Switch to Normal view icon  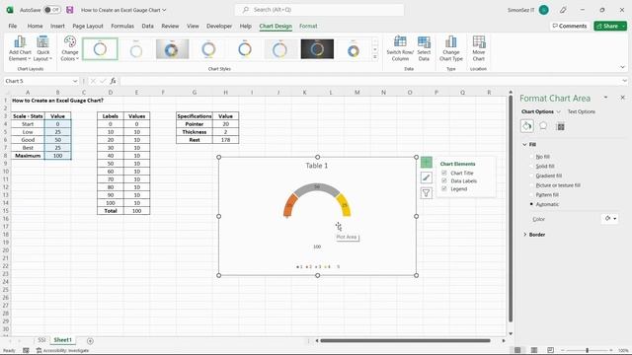tap(517, 350)
